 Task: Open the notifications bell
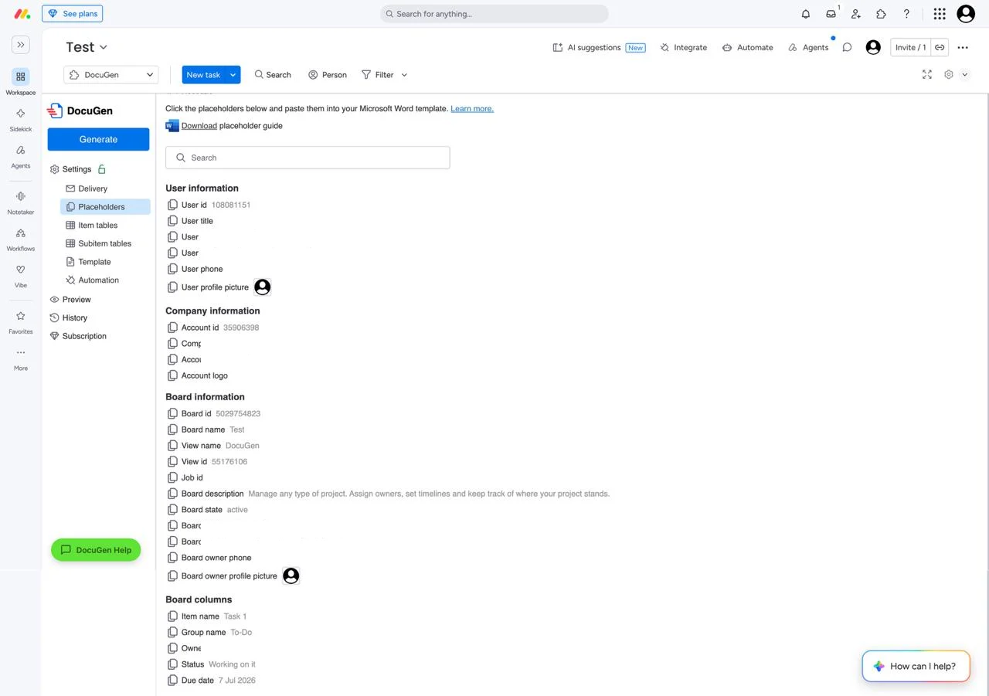(805, 14)
